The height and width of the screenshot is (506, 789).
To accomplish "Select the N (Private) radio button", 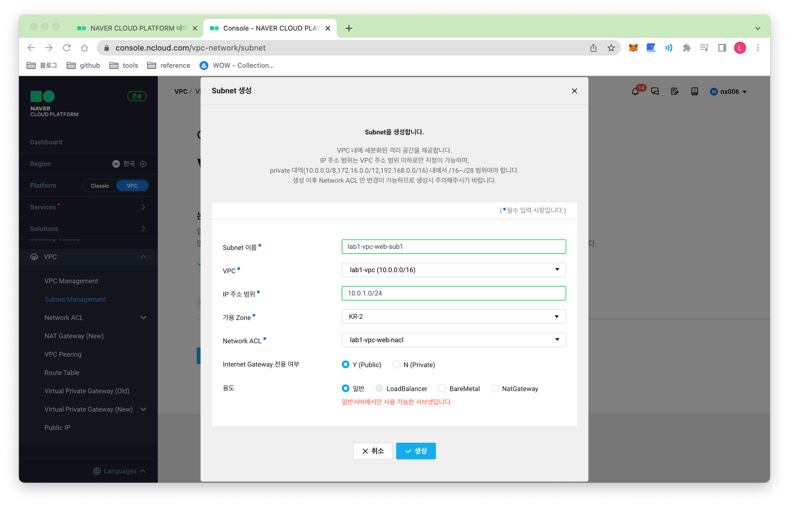I will tap(396, 364).
